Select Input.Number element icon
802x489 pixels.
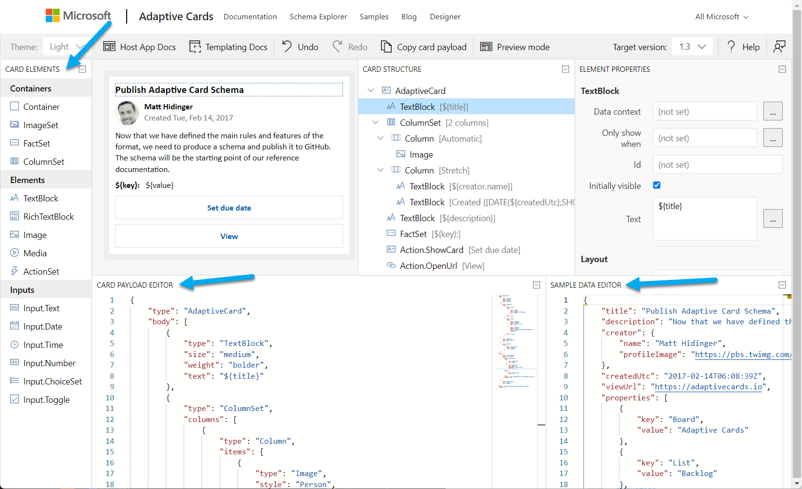(14, 363)
